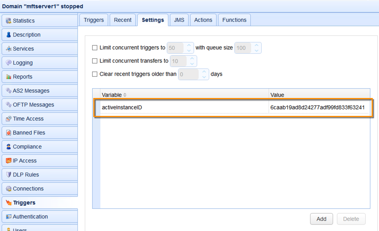Click the Connections gear icon
This screenshot has height=231, width=379.
click(9, 189)
